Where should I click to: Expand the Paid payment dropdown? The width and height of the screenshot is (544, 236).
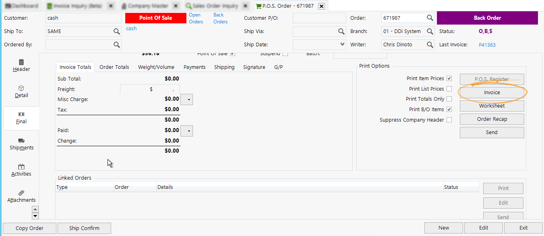pyautogui.click(x=186, y=130)
